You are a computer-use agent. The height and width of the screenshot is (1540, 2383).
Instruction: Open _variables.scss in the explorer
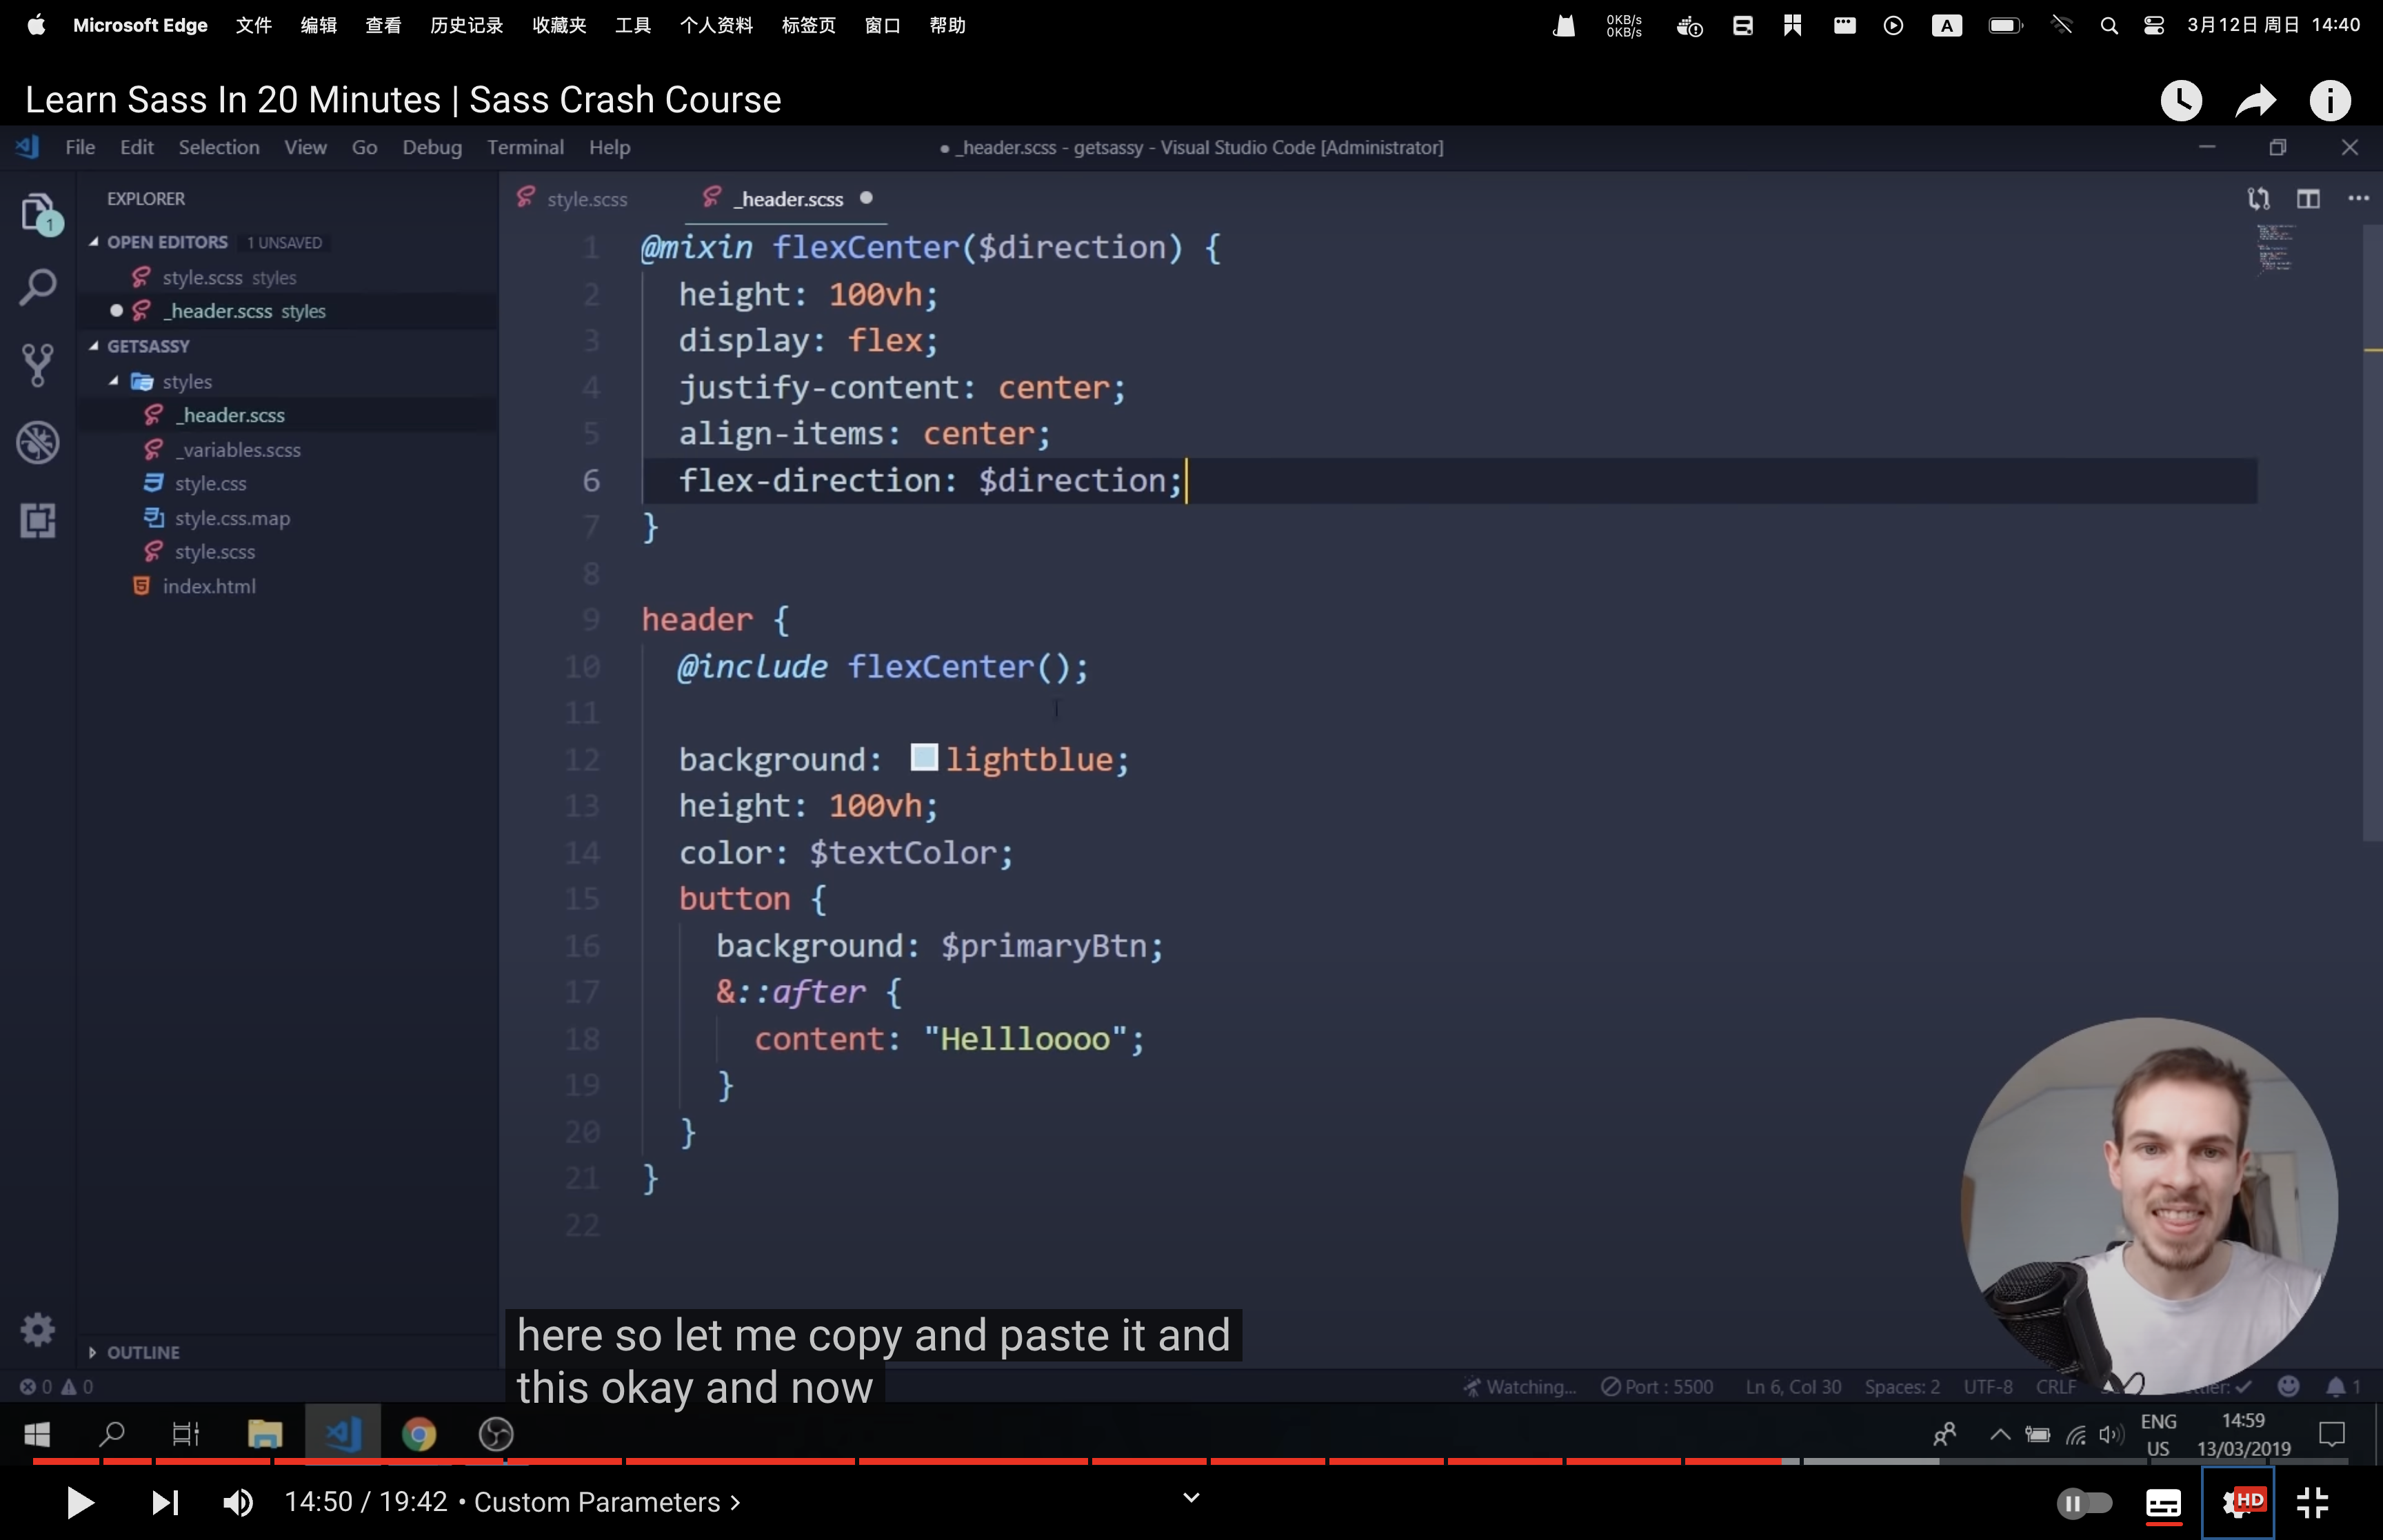click(x=237, y=450)
